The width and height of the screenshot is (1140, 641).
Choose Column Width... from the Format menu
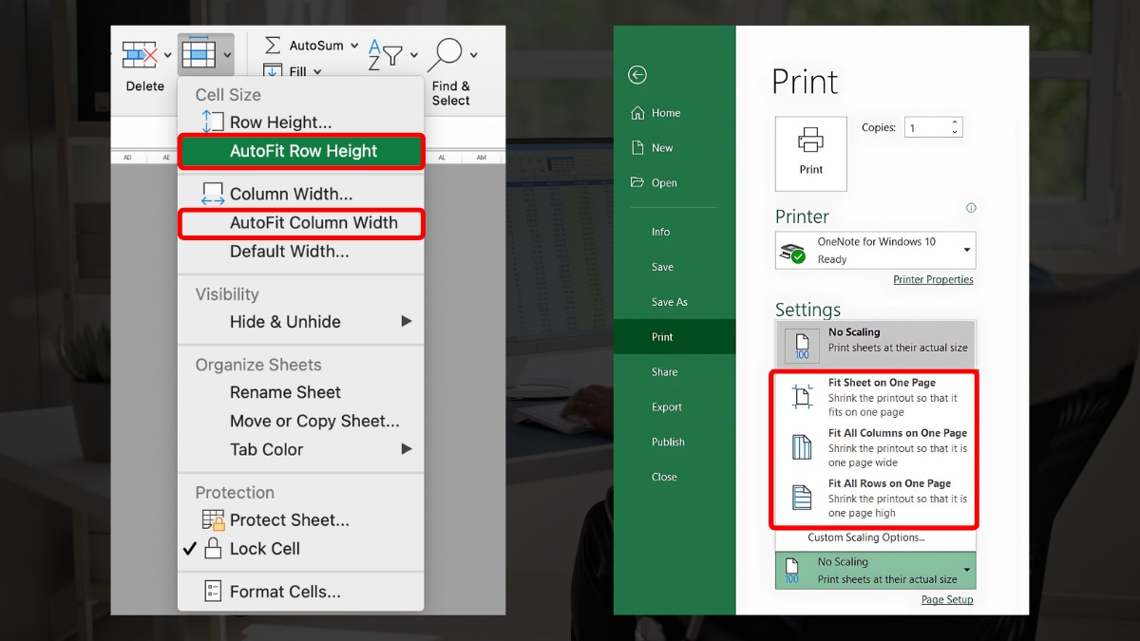click(301, 194)
